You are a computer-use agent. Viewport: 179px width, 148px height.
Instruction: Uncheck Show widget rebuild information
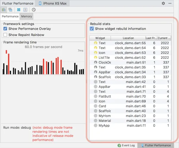click(x=92, y=29)
